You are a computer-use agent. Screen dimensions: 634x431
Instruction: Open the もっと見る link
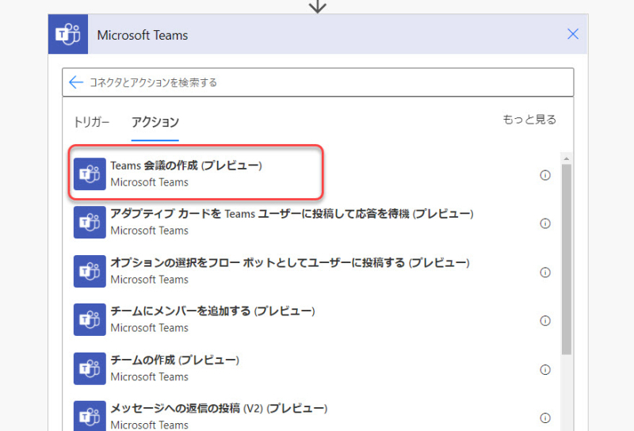click(x=529, y=120)
